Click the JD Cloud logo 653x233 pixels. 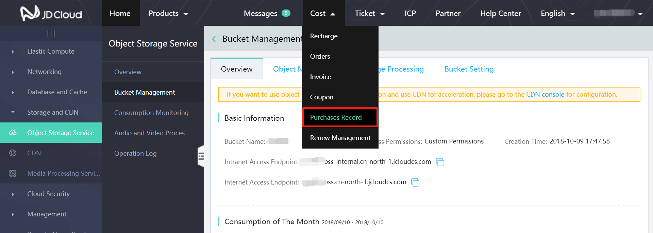(51, 14)
